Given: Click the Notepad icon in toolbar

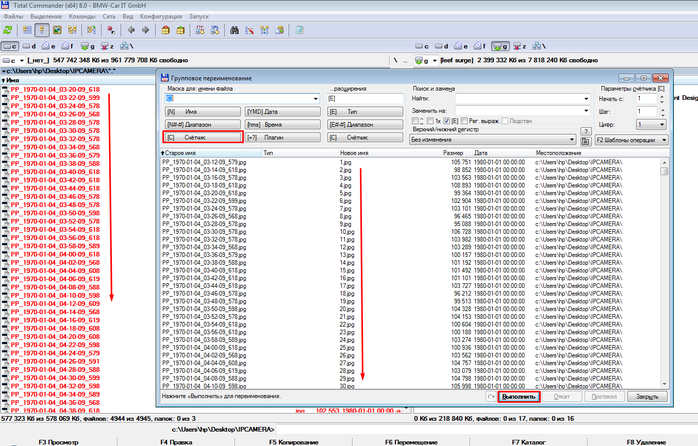Looking at the screenshot, I should pos(299,30).
